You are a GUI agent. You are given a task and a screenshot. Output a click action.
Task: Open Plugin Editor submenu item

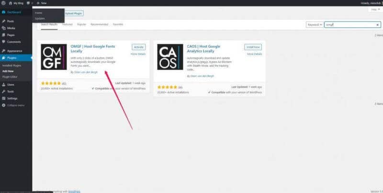(10, 77)
